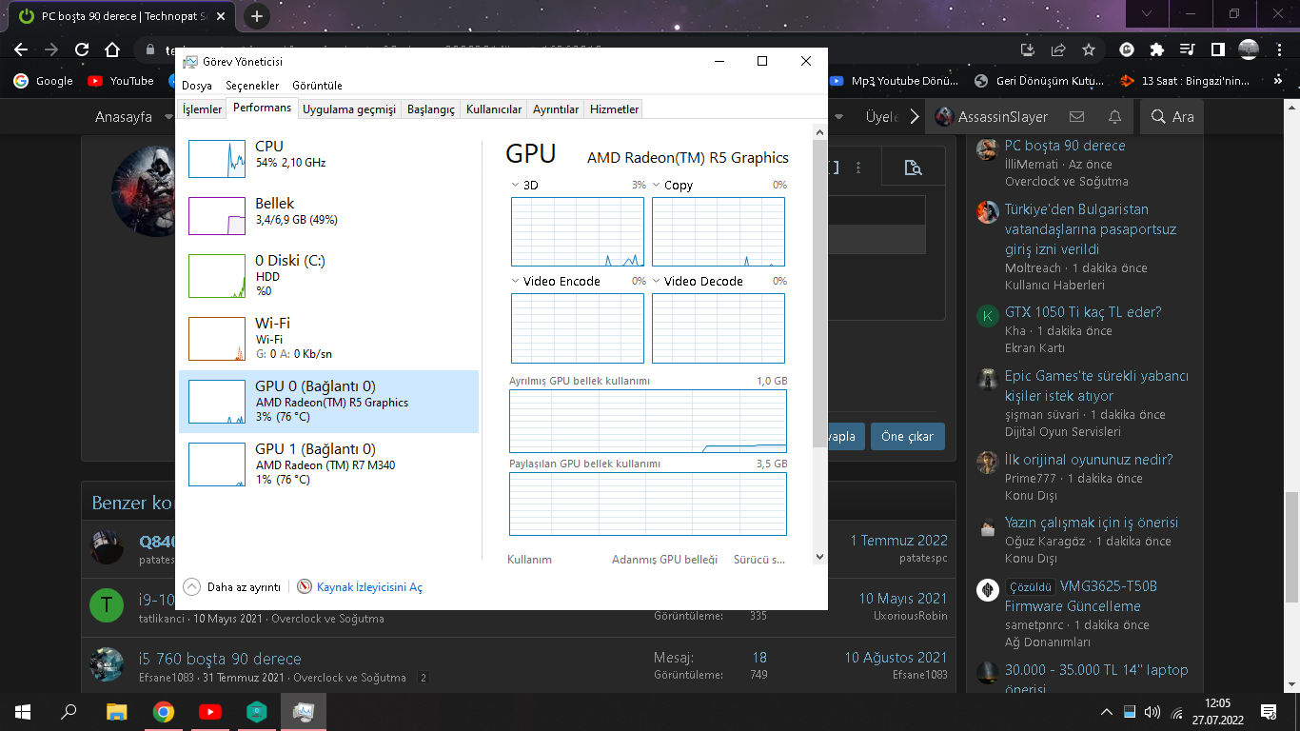1300x731 pixels.
Task: Open the forum notifications bell
Action: pos(1114,116)
